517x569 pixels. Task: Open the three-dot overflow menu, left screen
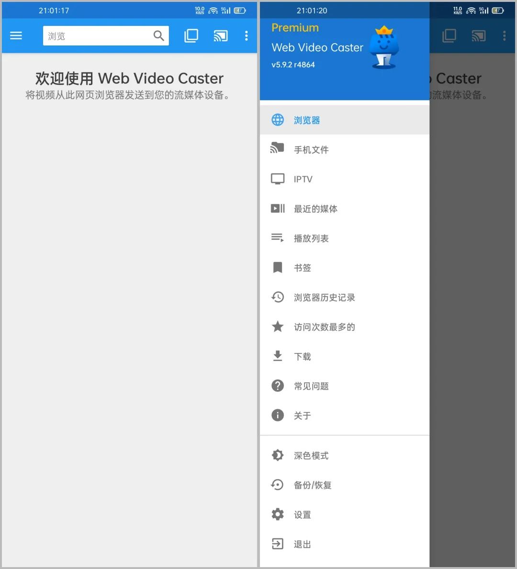coord(247,35)
